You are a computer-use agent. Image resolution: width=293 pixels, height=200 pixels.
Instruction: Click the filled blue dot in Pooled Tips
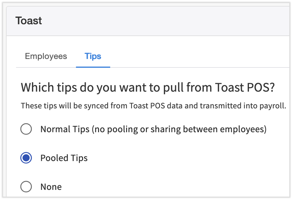(x=26, y=158)
